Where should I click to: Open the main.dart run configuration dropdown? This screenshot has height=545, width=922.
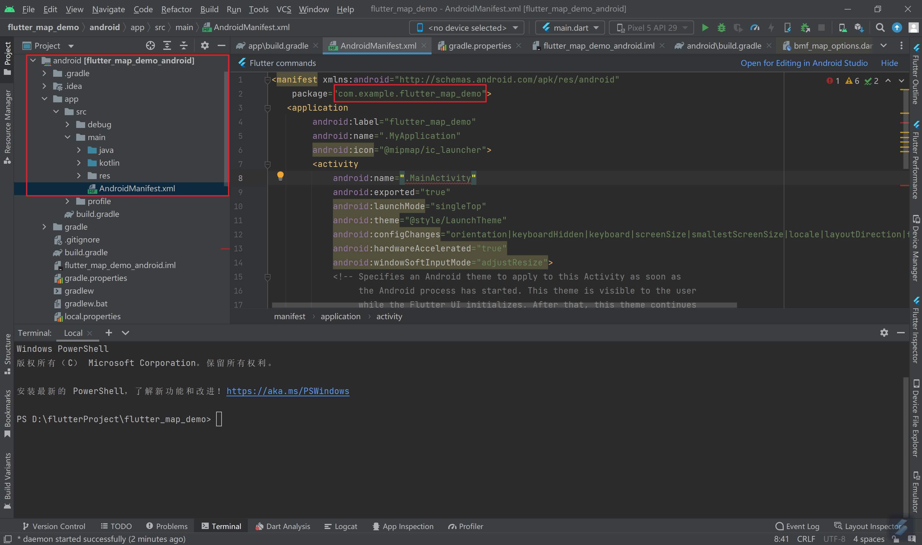coord(569,28)
